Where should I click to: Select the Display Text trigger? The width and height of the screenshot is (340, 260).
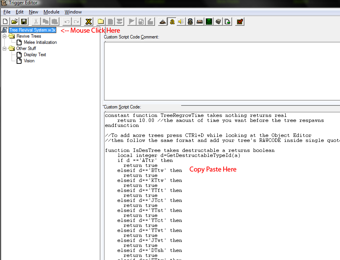(35, 55)
